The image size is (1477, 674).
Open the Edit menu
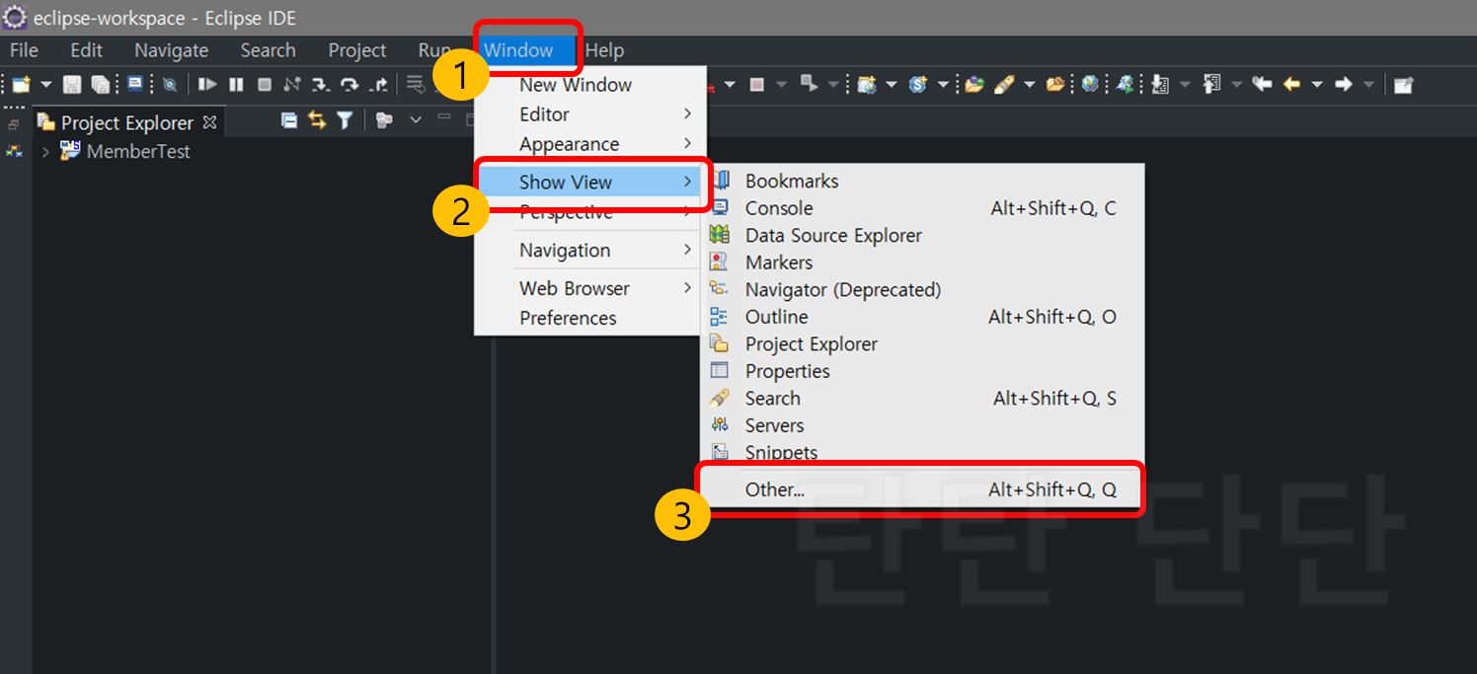[x=87, y=50]
